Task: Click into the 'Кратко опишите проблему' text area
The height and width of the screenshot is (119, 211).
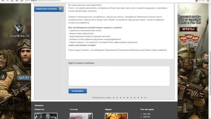Action: [x=119, y=76]
